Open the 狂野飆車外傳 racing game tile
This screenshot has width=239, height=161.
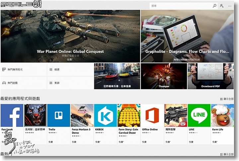pyautogui.click(x=117, y=76)
